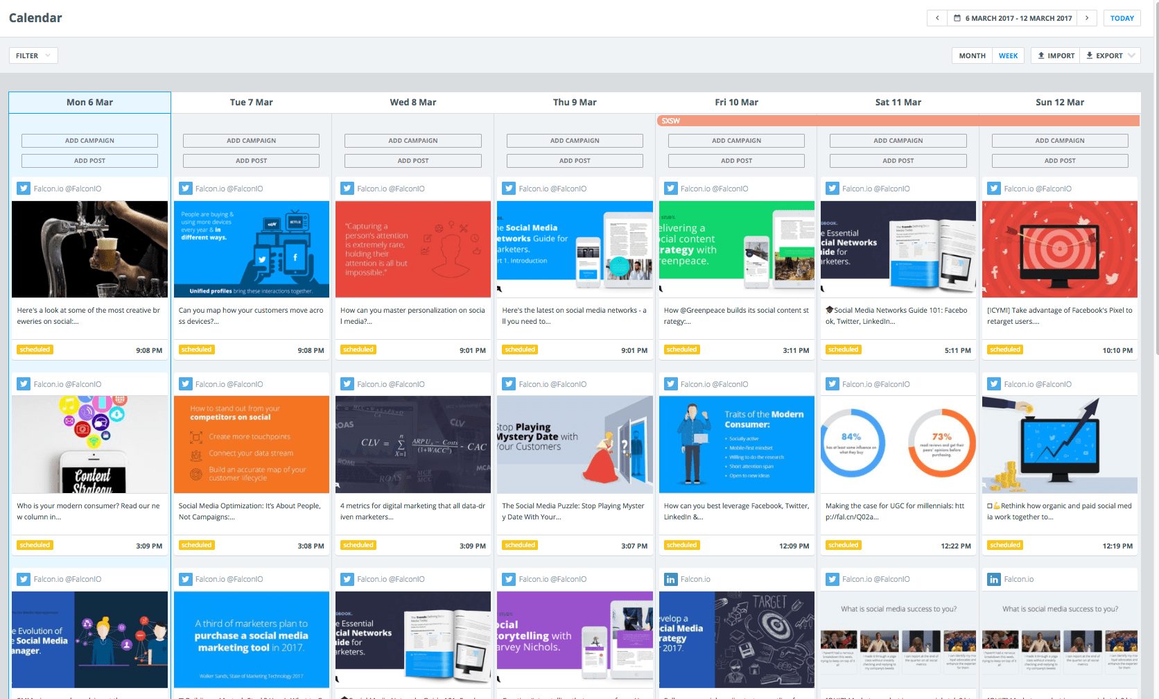Click Twitter icon on Friday's 12:09 PM post
Screen dimensions: 1159x699
pos(671,384)
